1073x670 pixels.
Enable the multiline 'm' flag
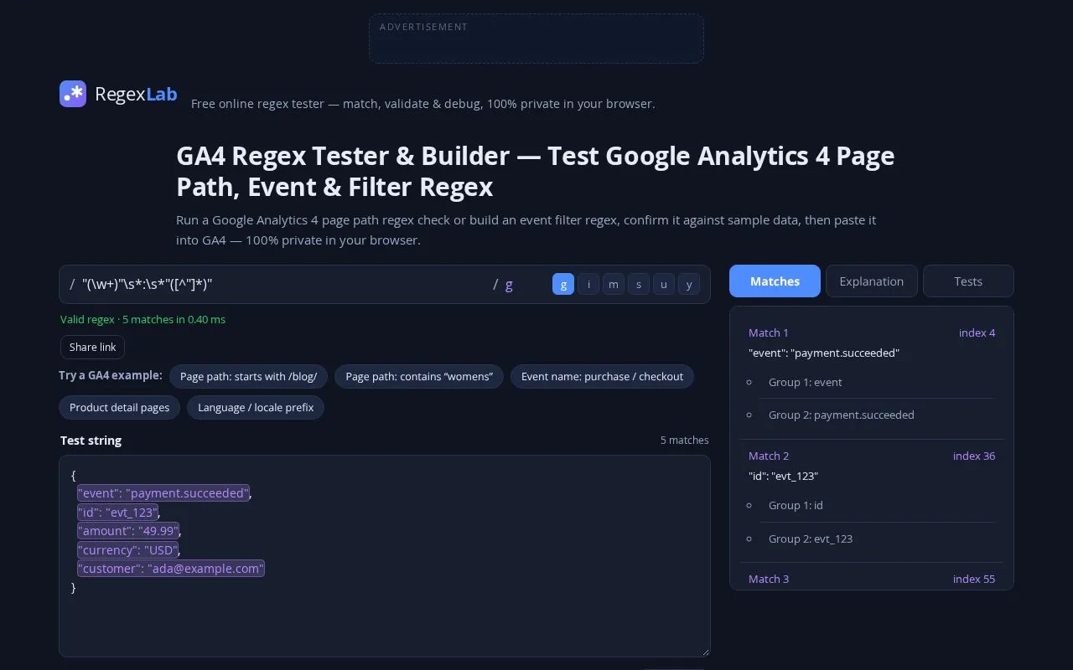click(x=614, y=285)
